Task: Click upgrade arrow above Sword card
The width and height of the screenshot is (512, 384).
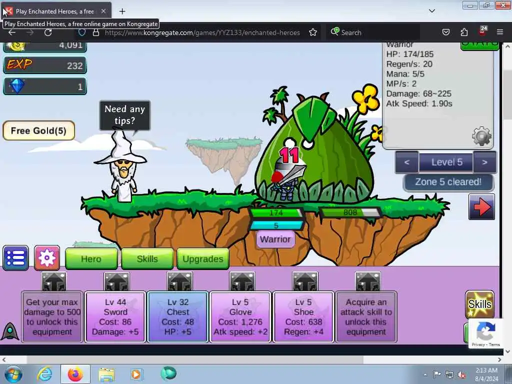Action: [x=116, y=281]
